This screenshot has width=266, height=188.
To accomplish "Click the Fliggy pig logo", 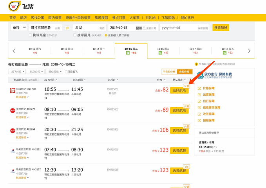I will 15,7.
